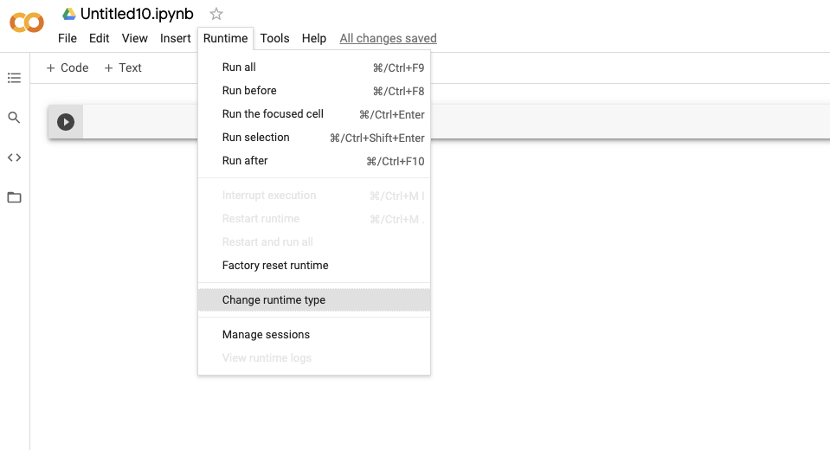Open the File menu
This screenshot has width=830, height=450.
(x=68, y=38)
